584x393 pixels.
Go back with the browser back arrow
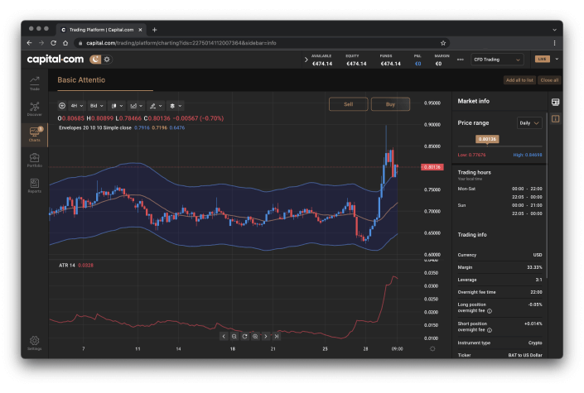tap(30, 43)
